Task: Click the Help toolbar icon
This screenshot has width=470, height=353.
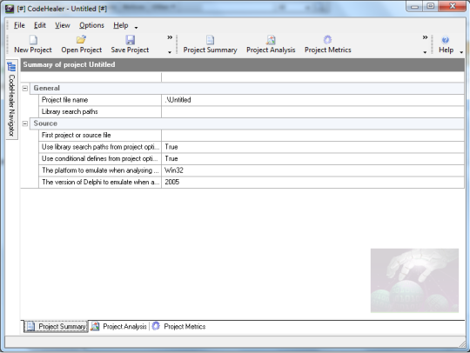Action: point(446,40)
